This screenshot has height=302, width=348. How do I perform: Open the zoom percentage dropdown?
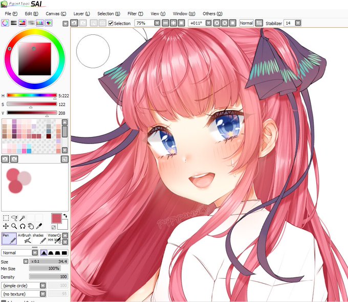click(157, 23)
